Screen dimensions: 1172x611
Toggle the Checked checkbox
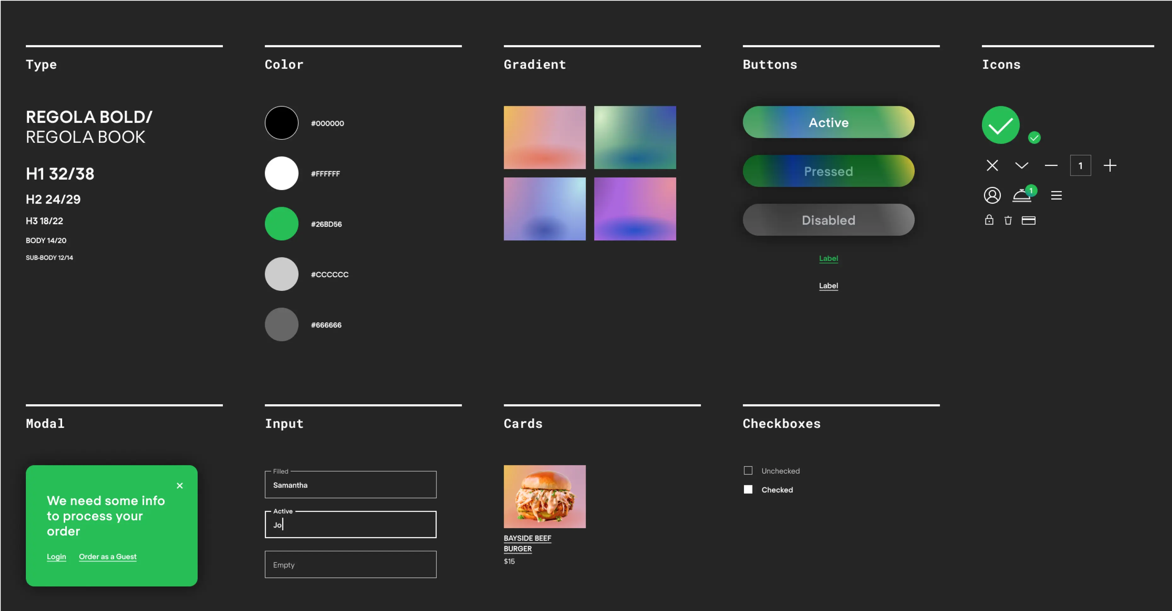(748, 490)
